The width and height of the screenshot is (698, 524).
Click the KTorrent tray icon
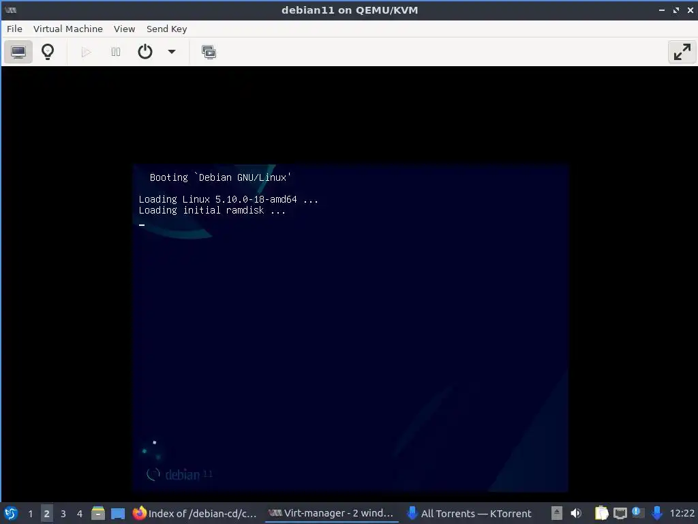click(x=656, y=513)
